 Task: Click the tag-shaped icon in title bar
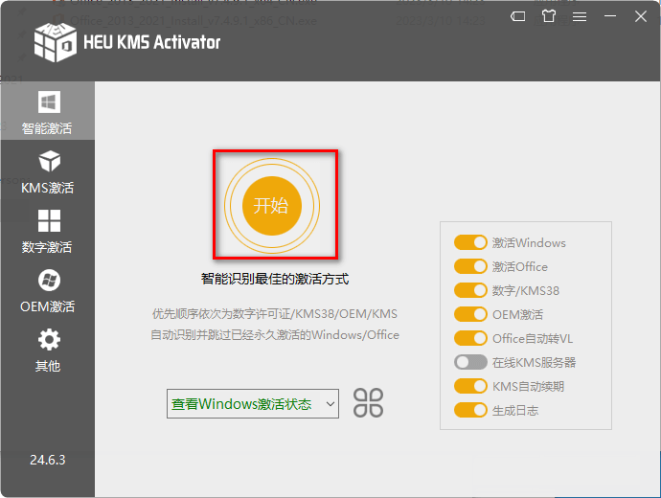click(517, 16)
